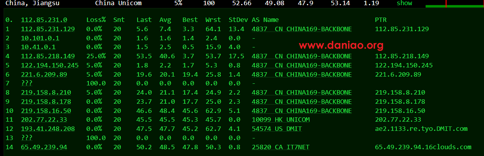Select the 112.85.231.0 address in row 0
Screen dimensions: 484x156
44,20
